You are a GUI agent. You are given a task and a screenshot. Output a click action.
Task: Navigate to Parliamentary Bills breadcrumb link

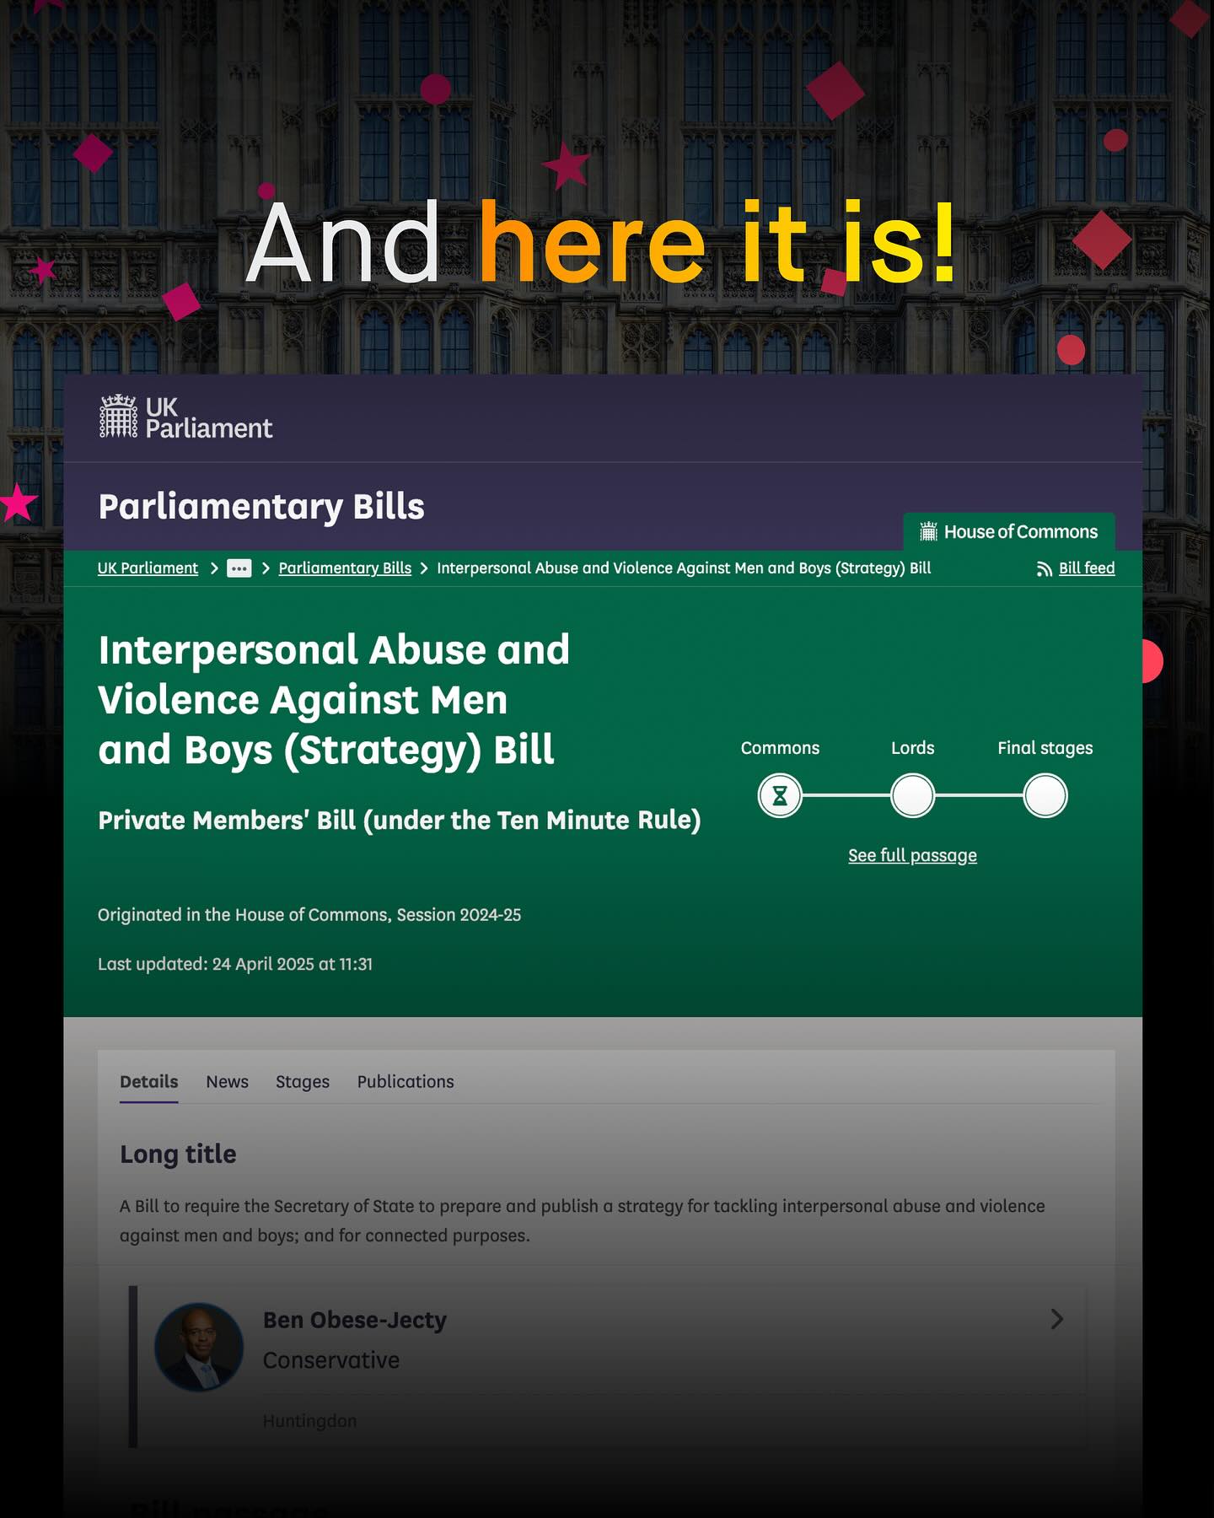[x=345, y=568]
